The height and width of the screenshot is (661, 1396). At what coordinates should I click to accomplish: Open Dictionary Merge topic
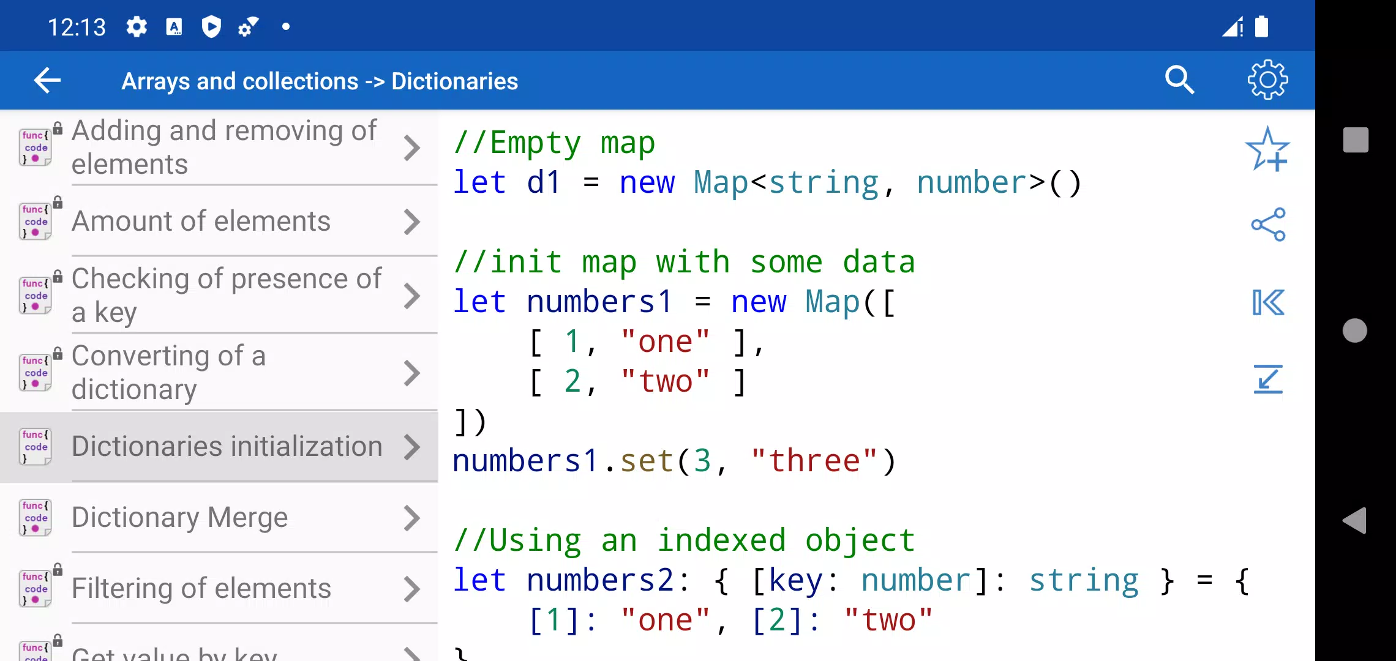pyautogui.click(x=219, y=518)
